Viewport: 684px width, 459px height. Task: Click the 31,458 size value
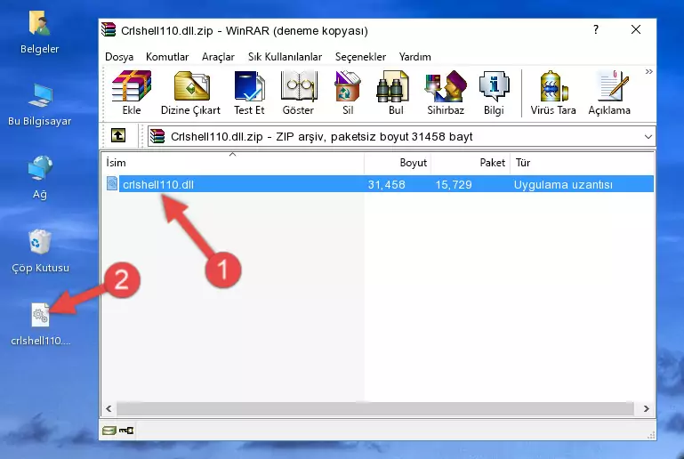(386, 184)
